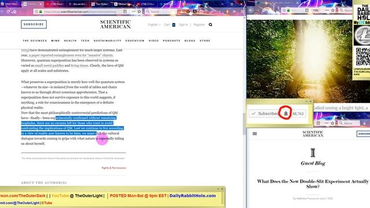The width and height of the screenshot is (370, 208).
Task: Open the Blogs menu
Action: pyautogui.click(x=190, y=40)
